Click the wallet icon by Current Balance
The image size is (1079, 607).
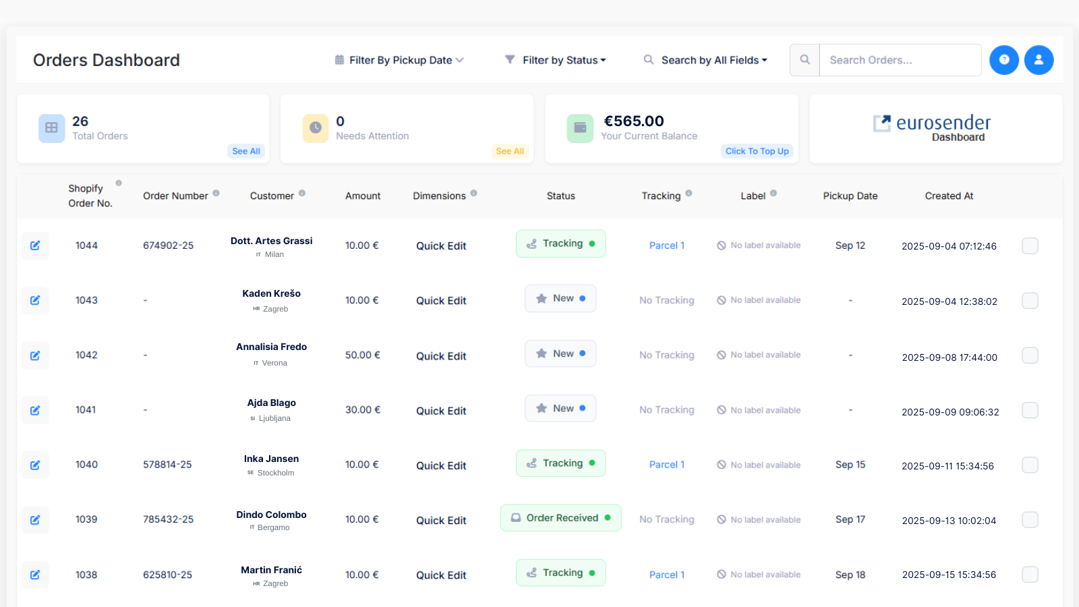[580, 128]
